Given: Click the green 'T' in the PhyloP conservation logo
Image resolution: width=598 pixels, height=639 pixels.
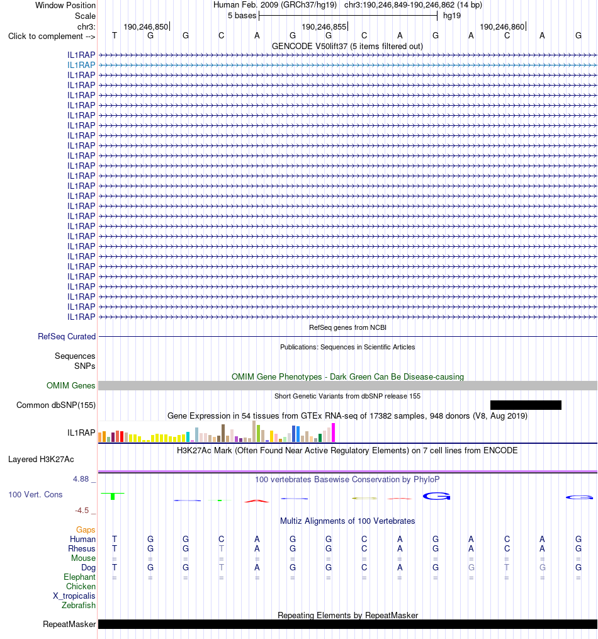Looking at the screenshot, I should point(113,496).
